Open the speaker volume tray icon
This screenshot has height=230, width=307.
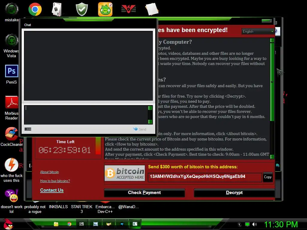point(254,224)
